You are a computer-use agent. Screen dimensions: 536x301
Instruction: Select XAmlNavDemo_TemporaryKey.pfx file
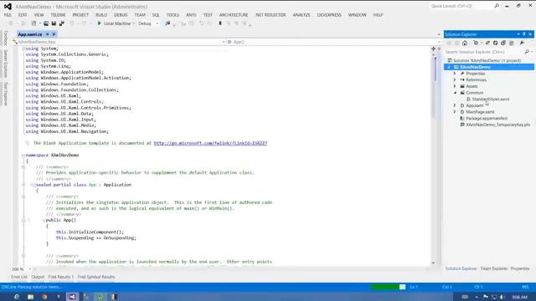(498, 125)
